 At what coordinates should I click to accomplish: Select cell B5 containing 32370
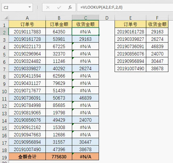click(59, 54)
